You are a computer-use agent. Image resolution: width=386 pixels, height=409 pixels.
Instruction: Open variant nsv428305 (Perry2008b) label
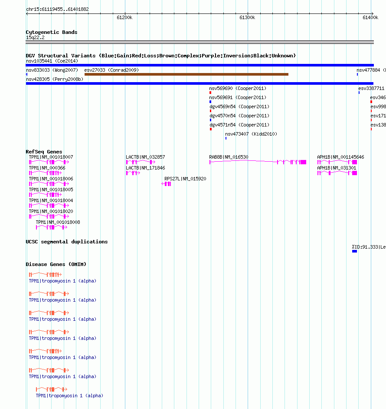click(55, 79)
